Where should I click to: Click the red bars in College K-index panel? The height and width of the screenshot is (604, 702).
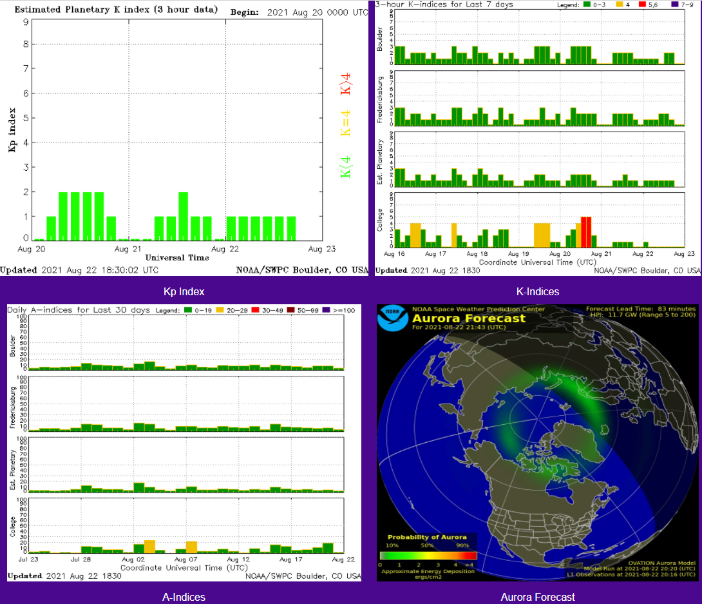[x=586, y=231]
